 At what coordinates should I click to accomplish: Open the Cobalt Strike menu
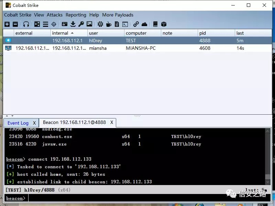[x=18, y=15]
